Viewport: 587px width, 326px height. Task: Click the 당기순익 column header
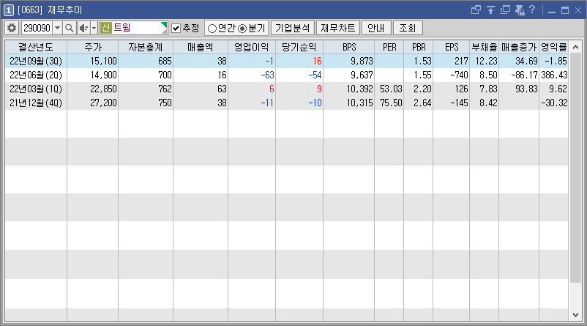coord(299,47)
